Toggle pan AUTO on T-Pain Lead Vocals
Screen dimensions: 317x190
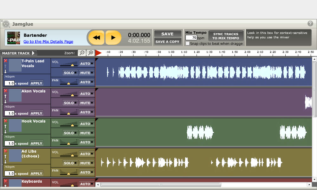[87, 82]
